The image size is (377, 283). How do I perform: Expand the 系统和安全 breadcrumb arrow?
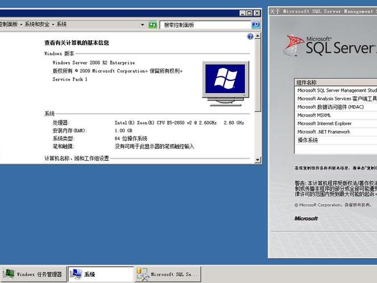pos(53,25)
